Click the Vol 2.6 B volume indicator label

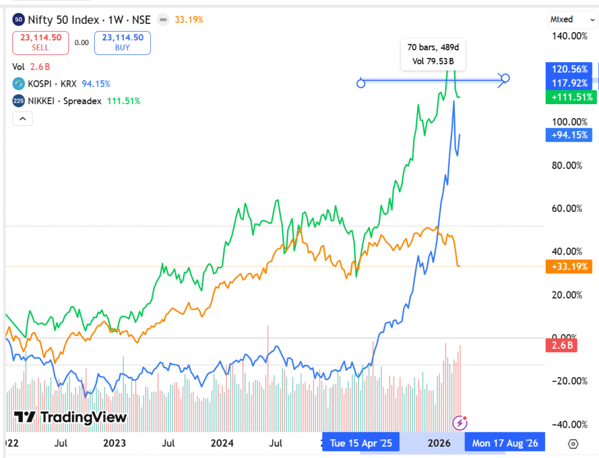coord(30,67)
